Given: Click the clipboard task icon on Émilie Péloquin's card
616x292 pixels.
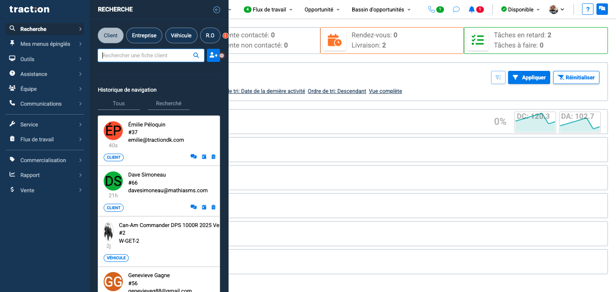Looking at the screenshot, I should pos(213,156).
